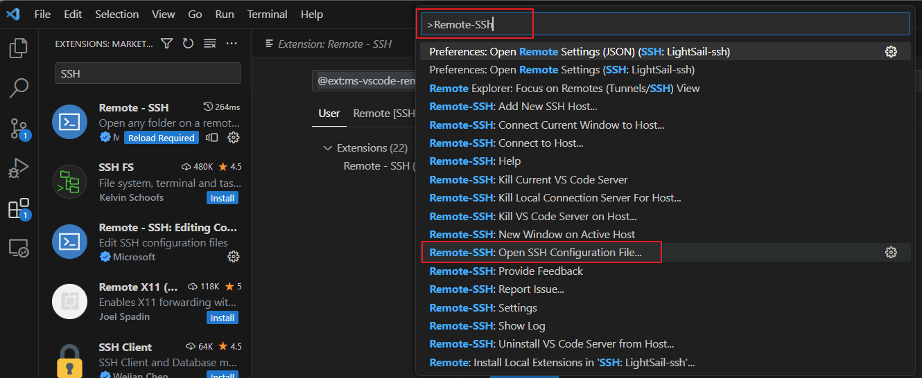922x378 pixels.
Task: Open the Go menu
Action: point(195,14)
